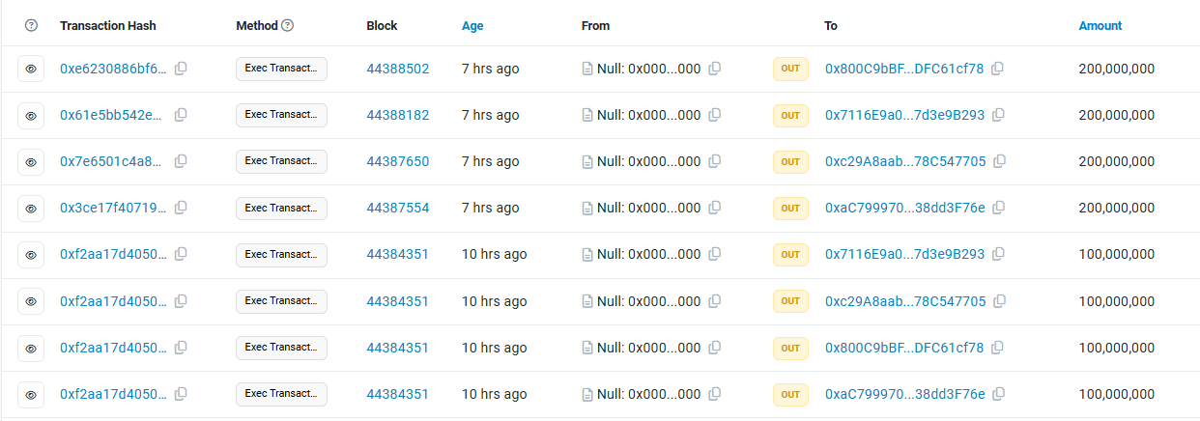Open address 0x7116E9a0...7d3e9B293 in block 44388182 row

[x=904, y=115]
